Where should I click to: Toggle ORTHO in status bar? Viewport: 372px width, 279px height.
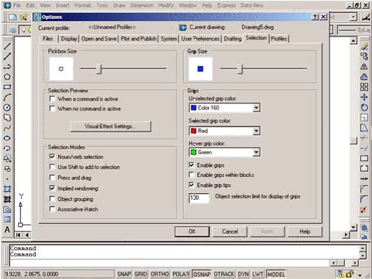coord(159,274)
